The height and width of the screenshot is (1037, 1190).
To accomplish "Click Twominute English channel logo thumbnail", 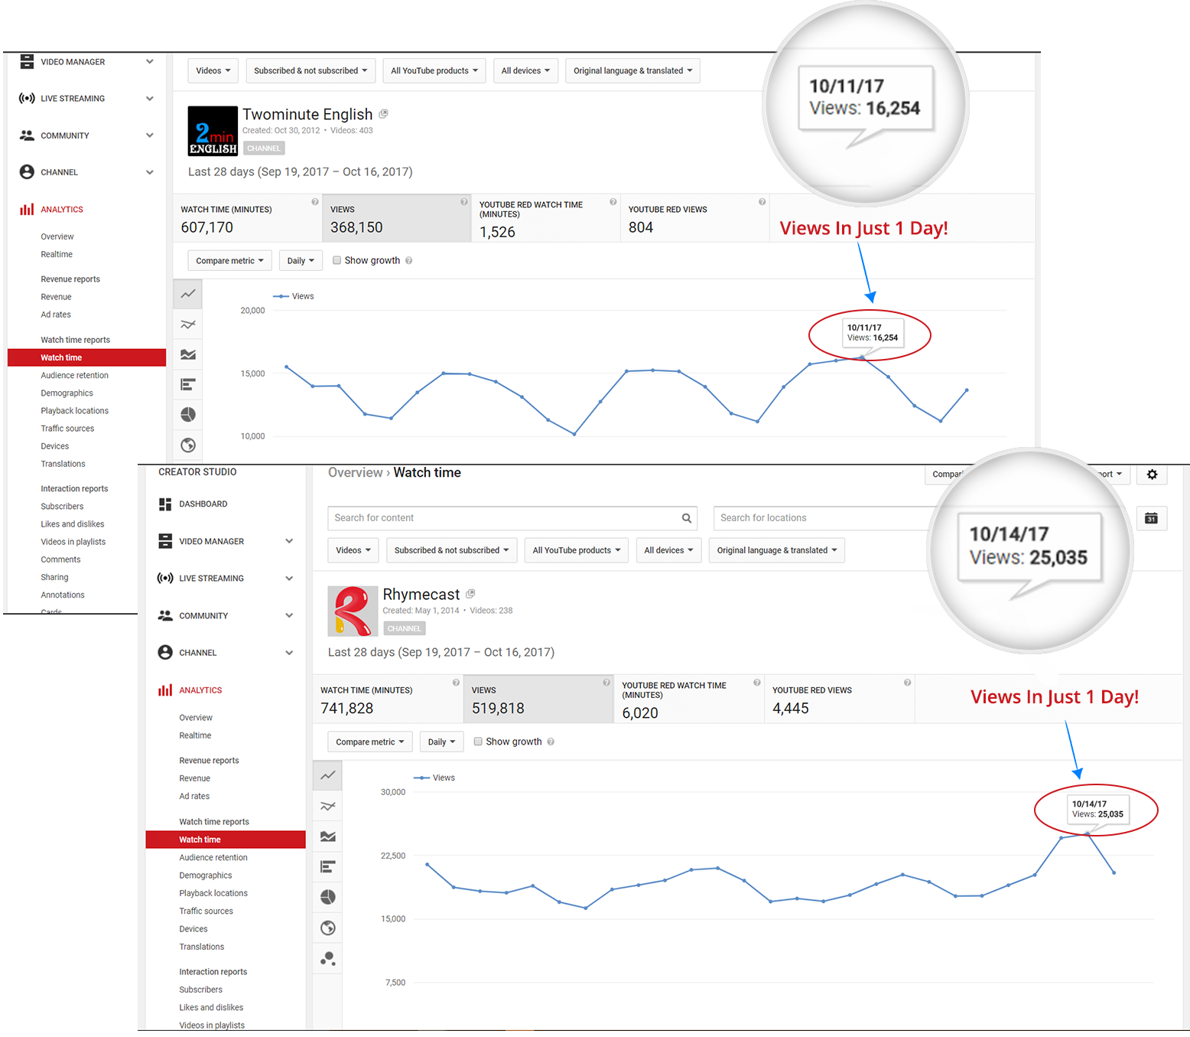I will (x=213, y=131).
